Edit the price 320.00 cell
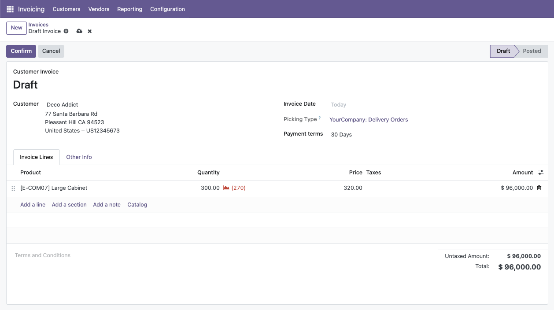Image resolution: width=554 pixels, height=310 pixels. point(353,188)
